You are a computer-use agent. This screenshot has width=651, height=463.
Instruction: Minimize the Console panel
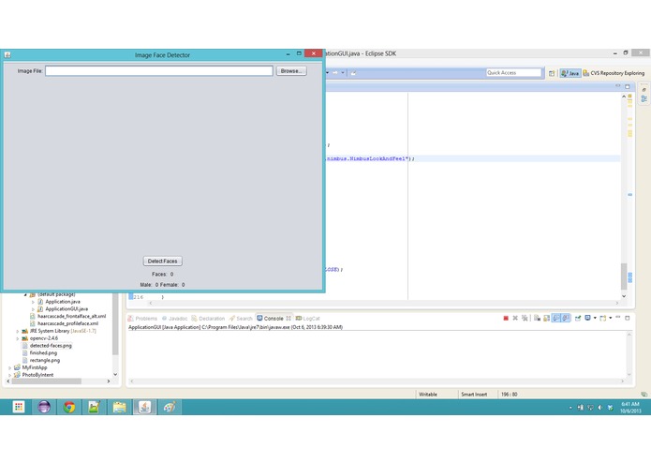618,318
